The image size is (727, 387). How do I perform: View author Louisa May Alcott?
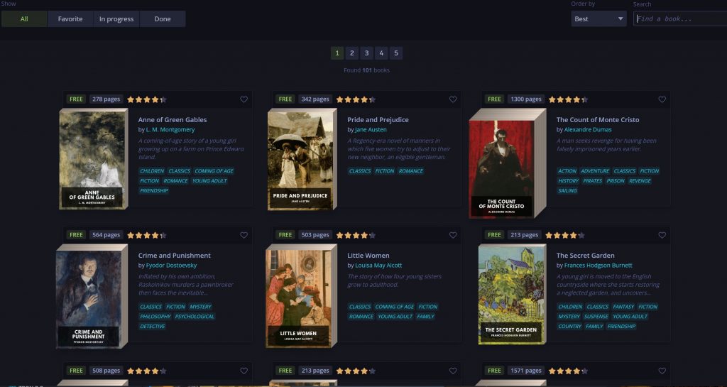378,266
